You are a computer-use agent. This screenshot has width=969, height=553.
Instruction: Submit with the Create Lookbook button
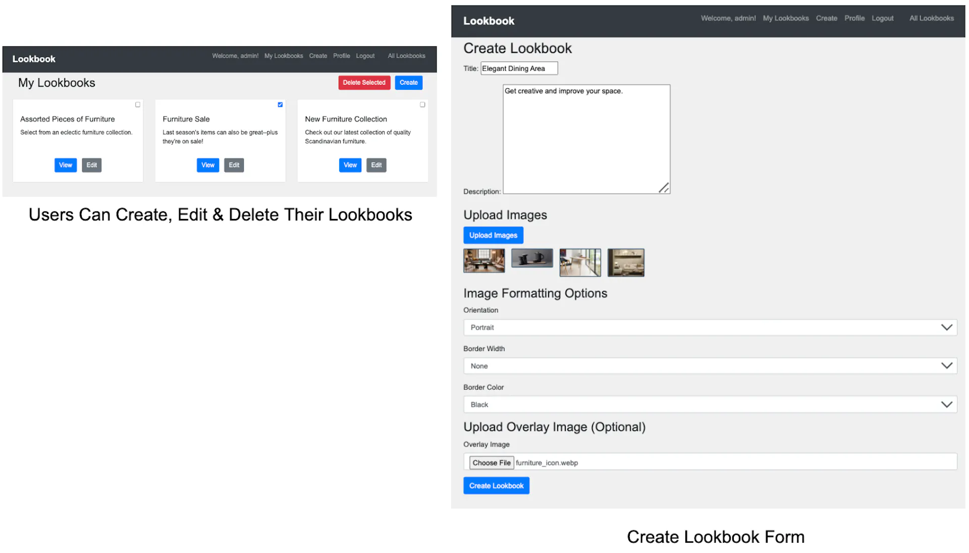tap(496, 485)
